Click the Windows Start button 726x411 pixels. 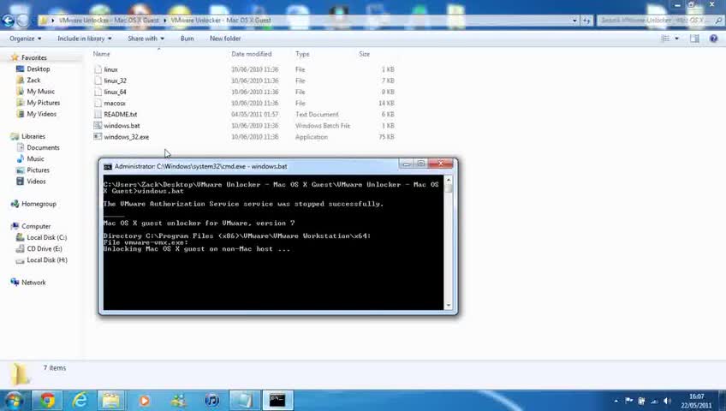coord(14,401)
